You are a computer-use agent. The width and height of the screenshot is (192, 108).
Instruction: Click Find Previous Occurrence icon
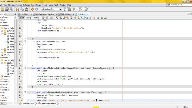coord(61,18)
